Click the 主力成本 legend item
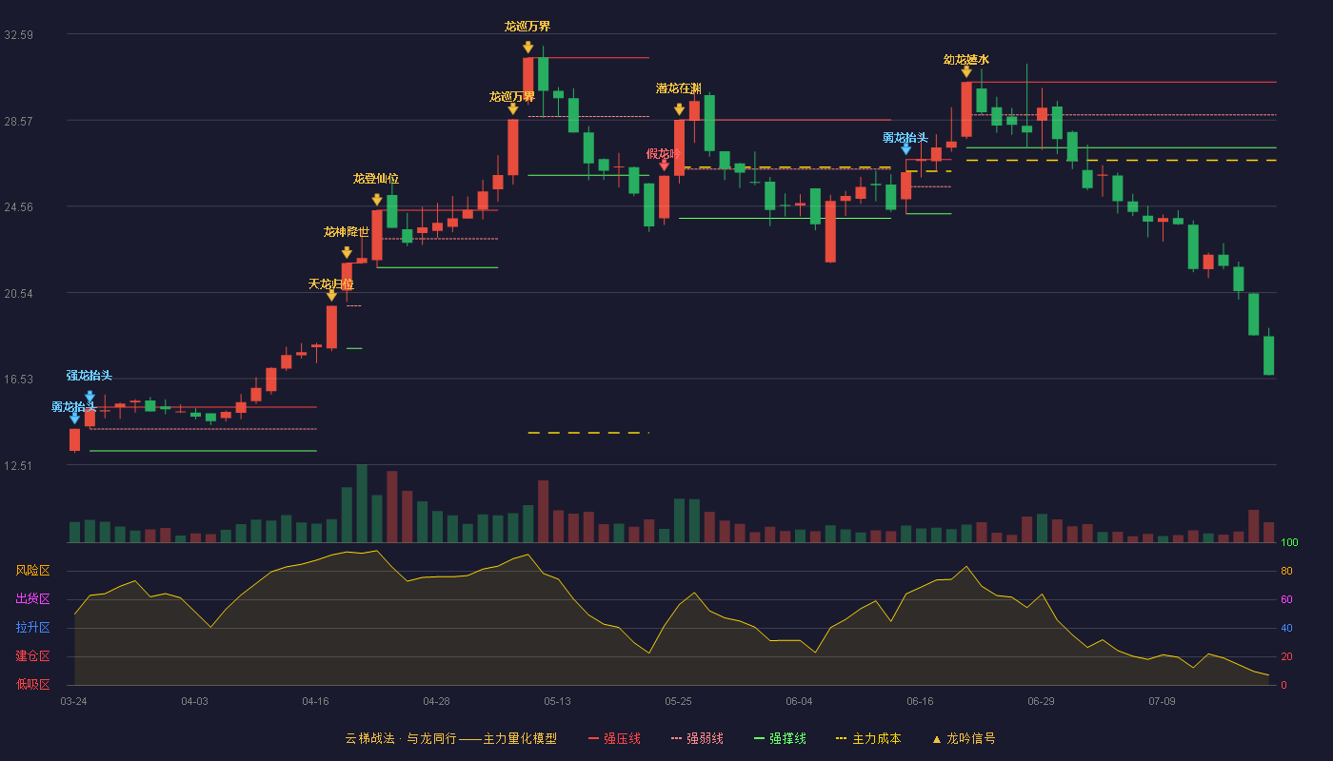1333x761 pixels. coord(868,738)
